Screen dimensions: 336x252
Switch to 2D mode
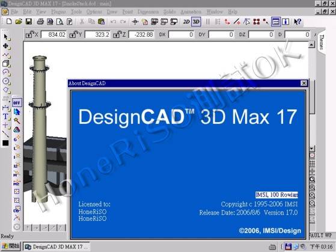(186, 22)
